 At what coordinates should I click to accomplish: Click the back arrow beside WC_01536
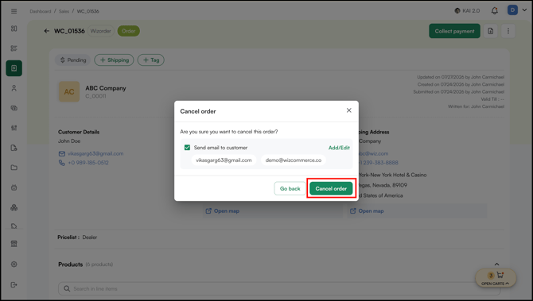point(47,31)
